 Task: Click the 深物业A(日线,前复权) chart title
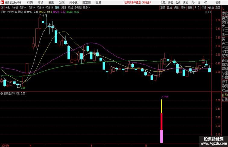point(12,12)
